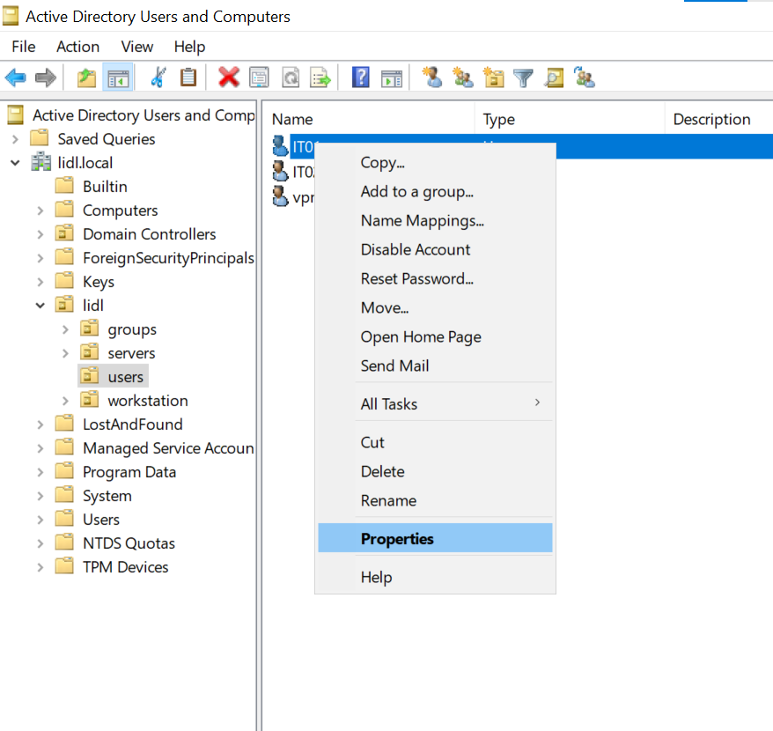
Task: Expand the Computers container
Action: coord(40,210)
